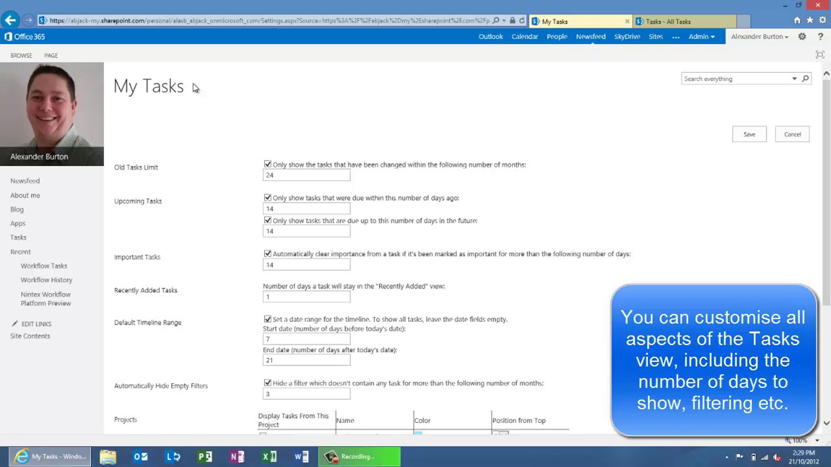Expand the Alexander Burton account dropdown
831x467 pixels.
pos(760,37)
